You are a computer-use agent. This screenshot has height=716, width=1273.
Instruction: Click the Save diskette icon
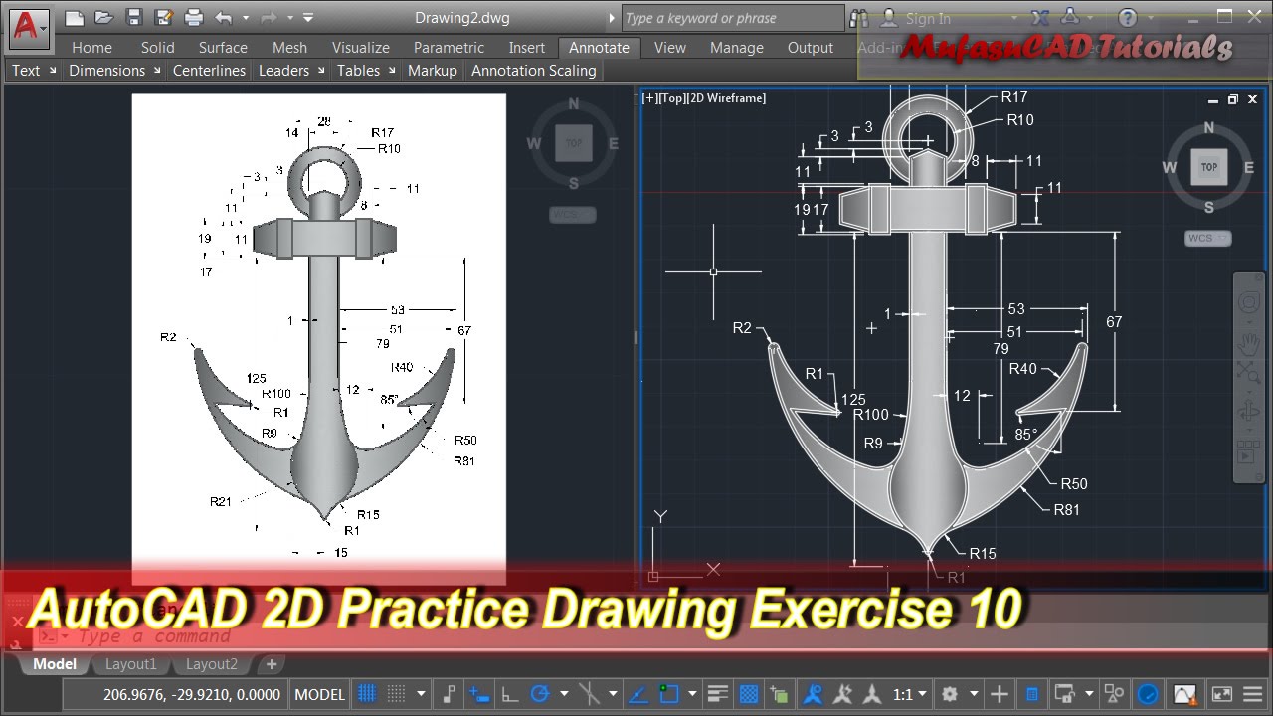[x=134, y=17]
